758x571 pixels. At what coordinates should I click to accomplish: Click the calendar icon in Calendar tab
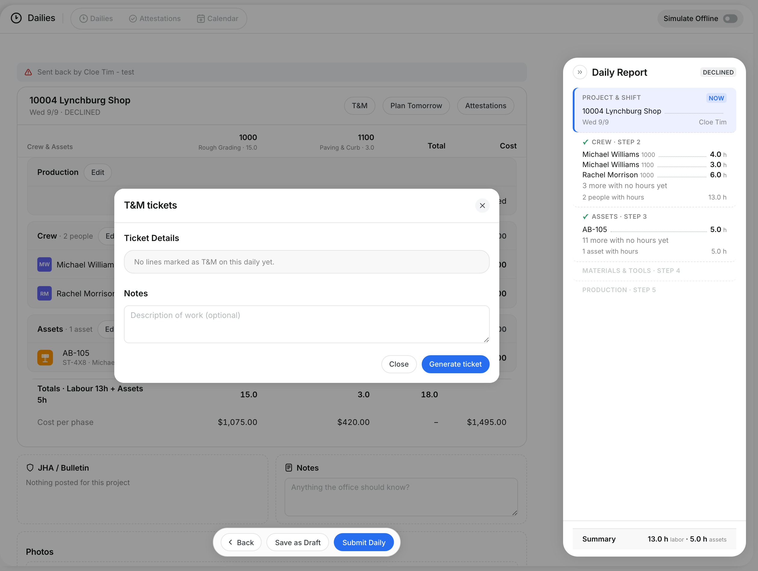pyautogui.click(x=201, y=19)
